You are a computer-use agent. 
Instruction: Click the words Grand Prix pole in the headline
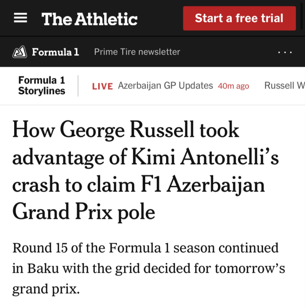point(84,212)
